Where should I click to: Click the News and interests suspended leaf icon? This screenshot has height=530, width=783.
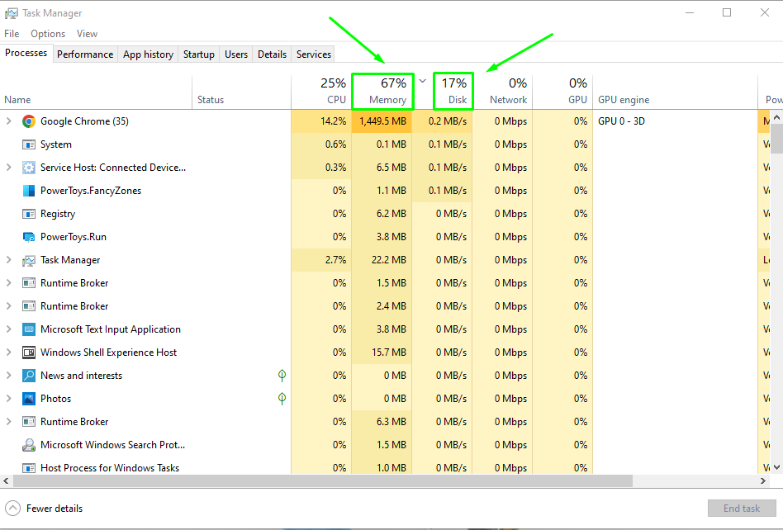coord(282,376)
